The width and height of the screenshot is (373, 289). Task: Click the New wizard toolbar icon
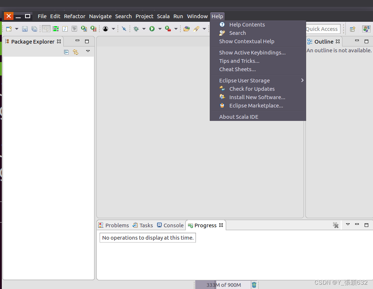[9, 29]
